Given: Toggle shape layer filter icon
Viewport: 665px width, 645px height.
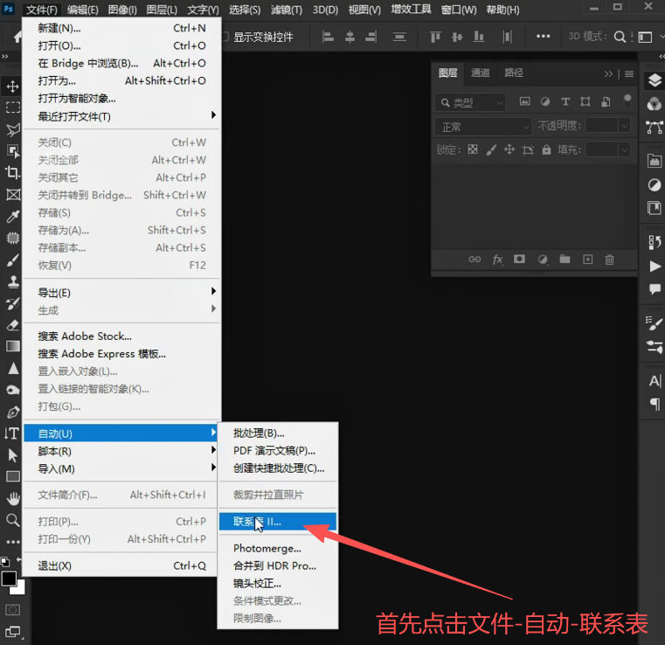Looking at the screenshot, I should click(585, 101).
